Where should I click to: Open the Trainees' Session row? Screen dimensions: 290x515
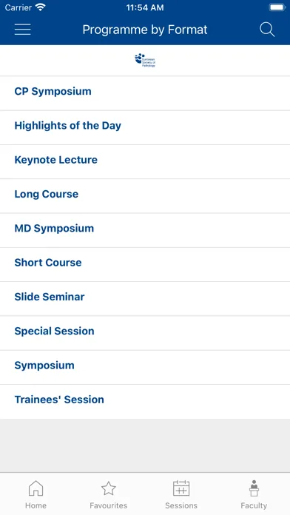[145, 401]
